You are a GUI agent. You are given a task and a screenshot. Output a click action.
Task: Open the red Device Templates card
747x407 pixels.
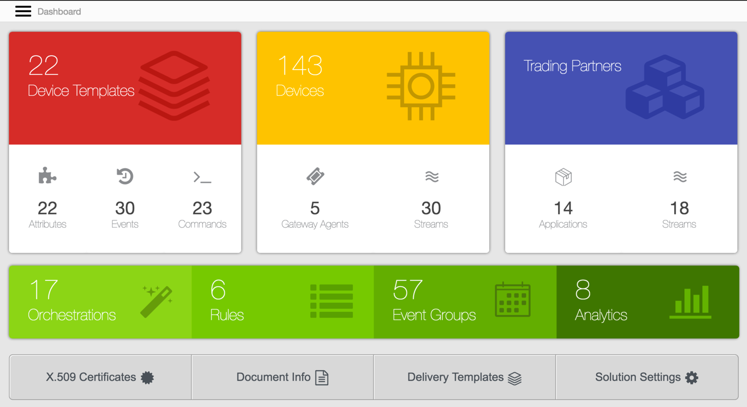pyautogui.click(x=125, y=88)
